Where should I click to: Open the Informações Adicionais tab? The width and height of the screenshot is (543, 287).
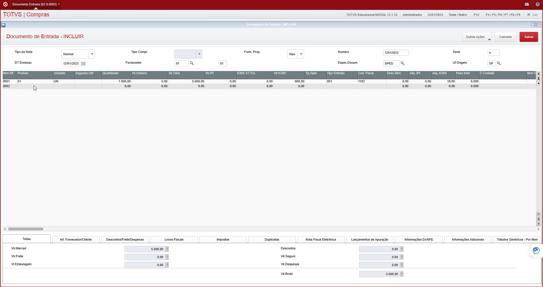[468, 239]
